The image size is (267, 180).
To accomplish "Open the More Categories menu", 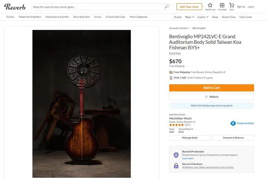I will tap(138, 17).
